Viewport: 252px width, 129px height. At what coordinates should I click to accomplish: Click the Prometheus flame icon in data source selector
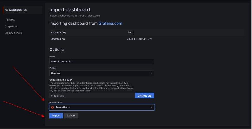click(53, 107)
